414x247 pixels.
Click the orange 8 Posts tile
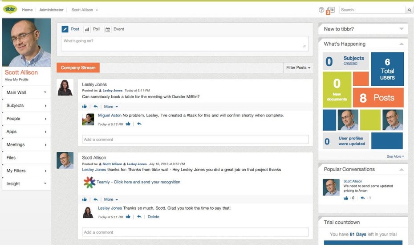tap(378, 98)
